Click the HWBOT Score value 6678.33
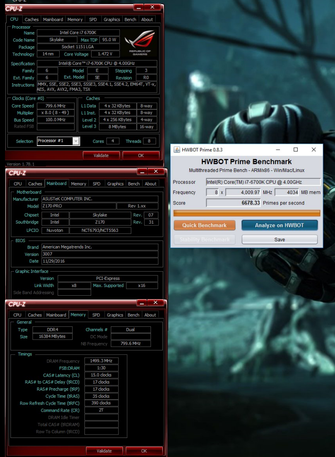Screen dimensions: 335x457 [233, 203]
